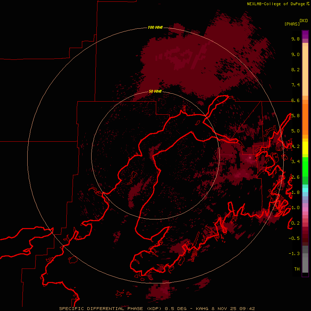Click the purple top segment of color bar
The image size is (311, 311).
[x=305, y=35]
